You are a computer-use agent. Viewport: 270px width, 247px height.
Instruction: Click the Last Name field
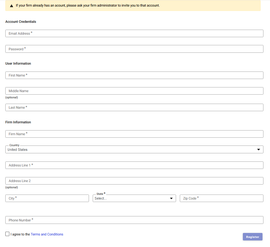[x=134, y=107]
